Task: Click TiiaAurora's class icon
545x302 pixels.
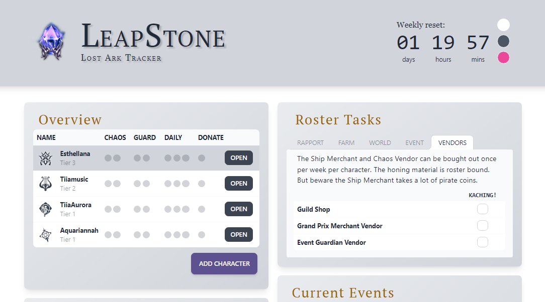Action: (x=46, y=209)
